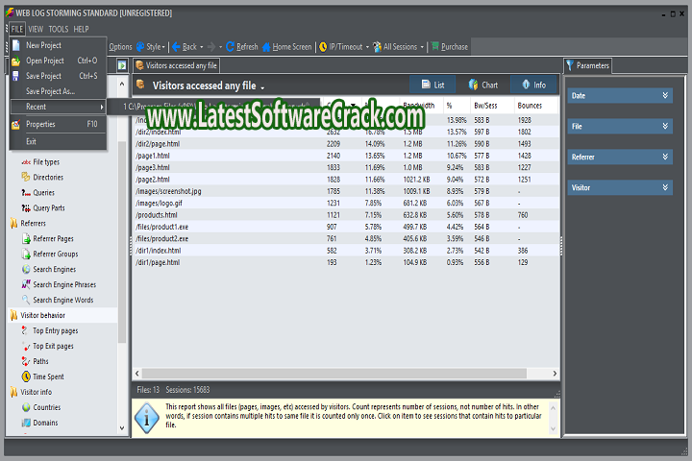Open the VIEW menu
The height and width of the screenshot is (461, 692).
click(36, 29)
